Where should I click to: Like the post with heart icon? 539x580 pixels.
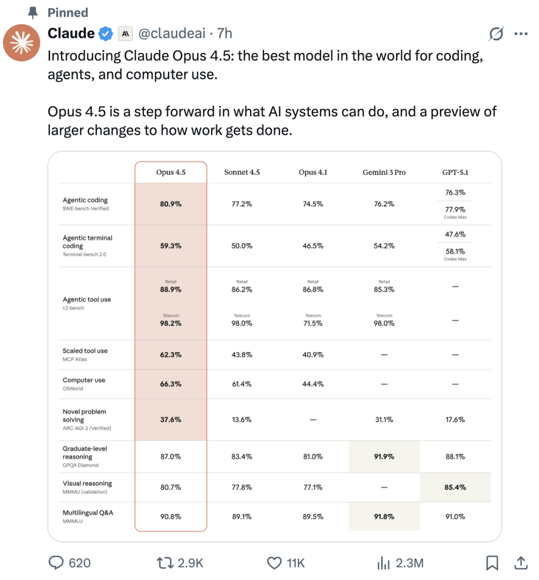[274, 563]
